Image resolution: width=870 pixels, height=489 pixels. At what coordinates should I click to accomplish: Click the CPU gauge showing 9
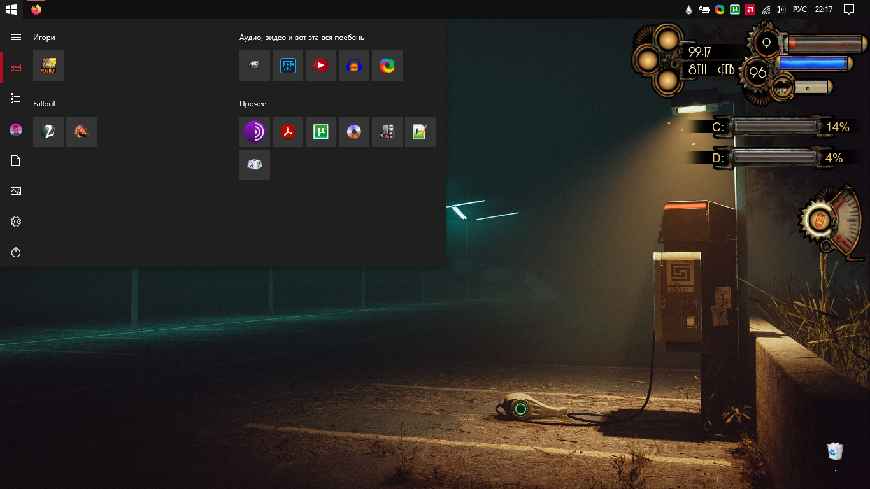tap(766, 43)
